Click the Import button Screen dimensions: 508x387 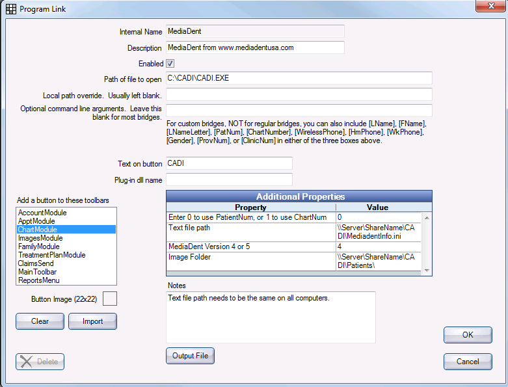[92, 321]
